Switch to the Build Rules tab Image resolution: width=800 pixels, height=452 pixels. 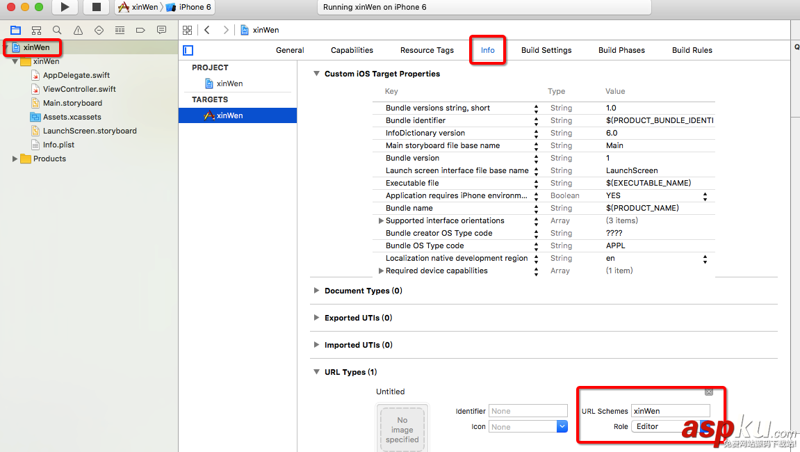click(692, 50)
